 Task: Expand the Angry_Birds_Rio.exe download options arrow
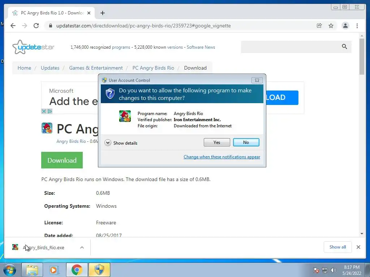pos(82,247)
